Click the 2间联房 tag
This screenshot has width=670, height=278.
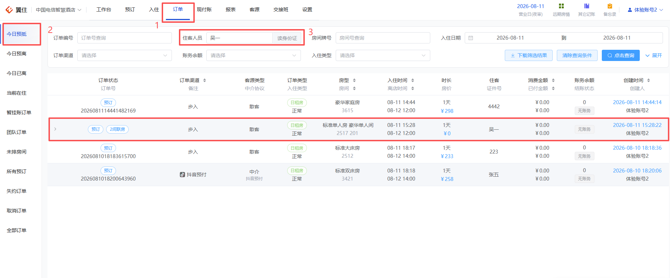pos(117,129)
